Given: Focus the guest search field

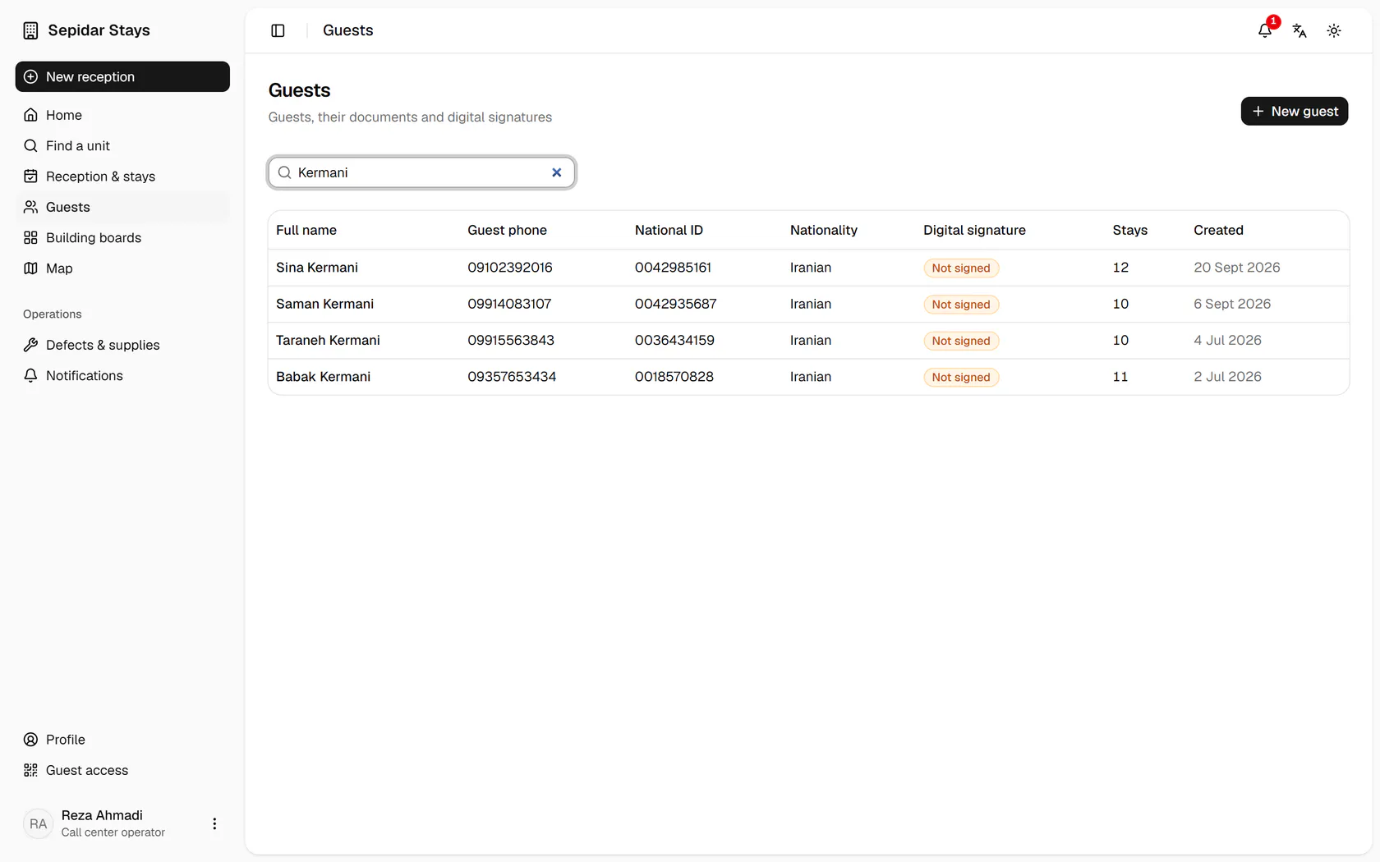Looking at the screenshot, I should pyautogui.click(x=421, y=172).
